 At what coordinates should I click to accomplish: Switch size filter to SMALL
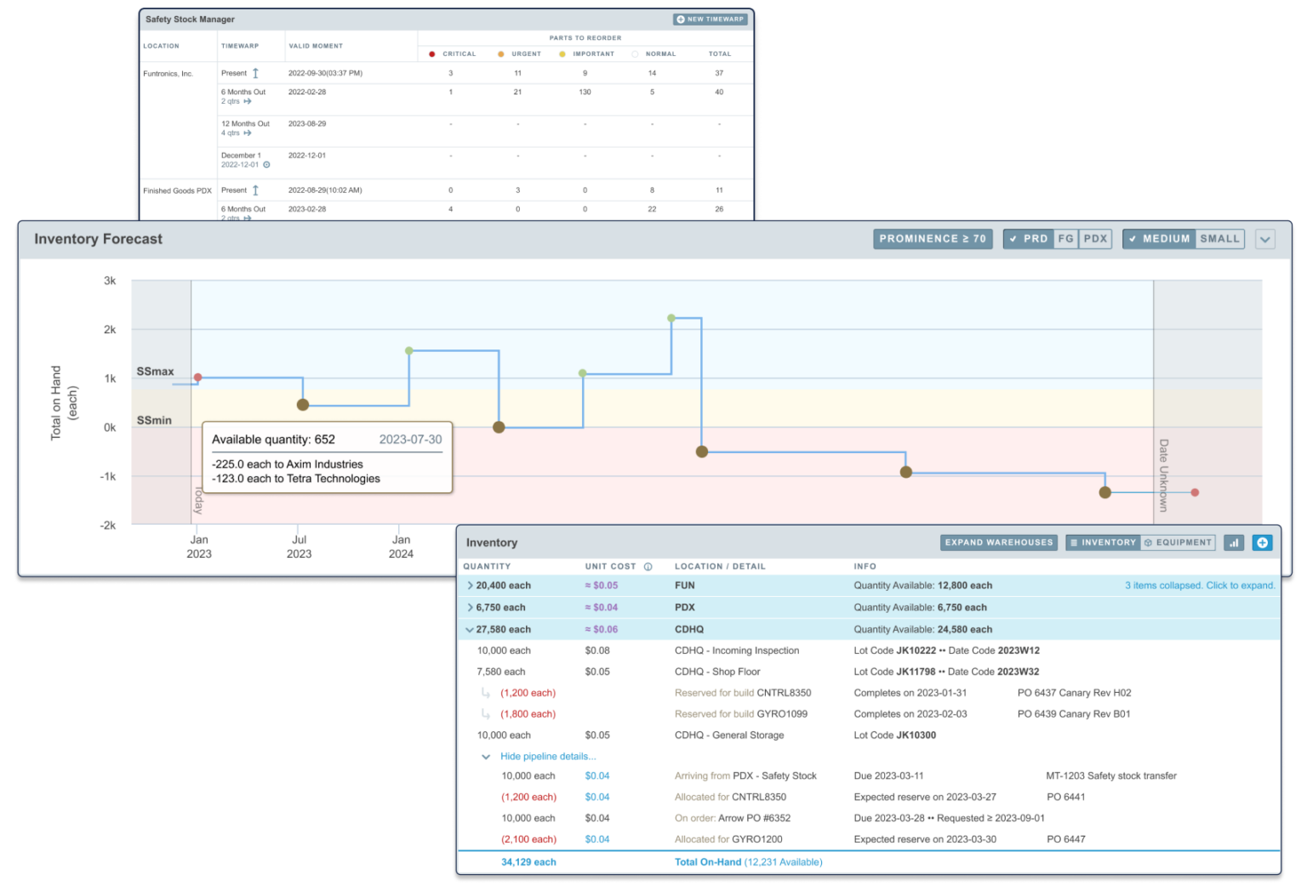(1220, 239)
